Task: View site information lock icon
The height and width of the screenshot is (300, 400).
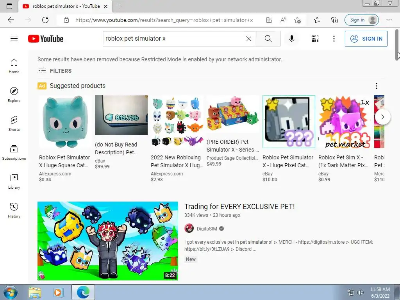Action: [66, 20]
